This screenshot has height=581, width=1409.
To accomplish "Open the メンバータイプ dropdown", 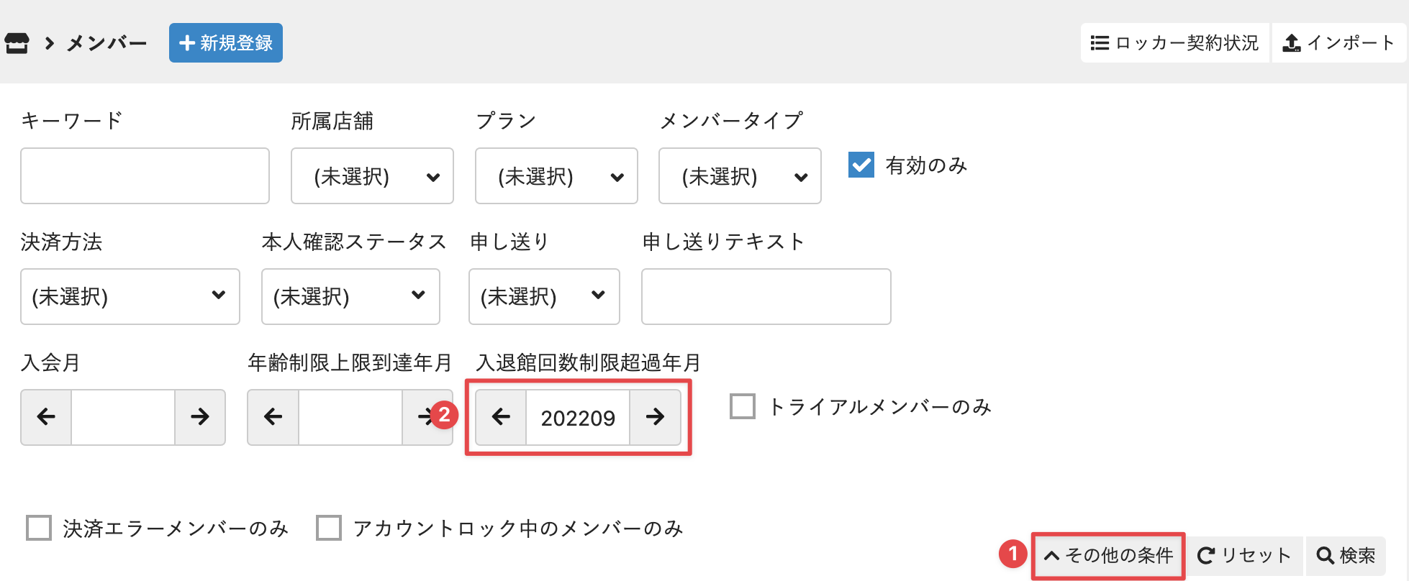I will click(x=740, y=176).
